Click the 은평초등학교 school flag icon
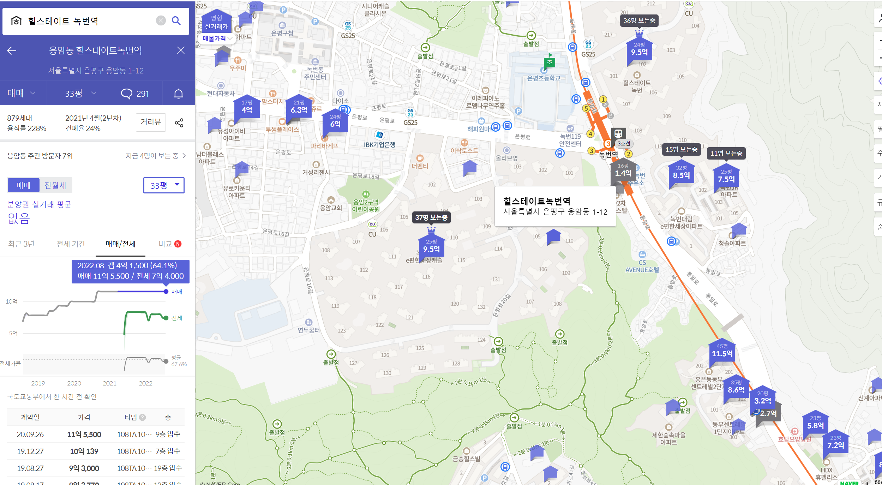Viewport: 882px width, 485px height. click(549, 61)
